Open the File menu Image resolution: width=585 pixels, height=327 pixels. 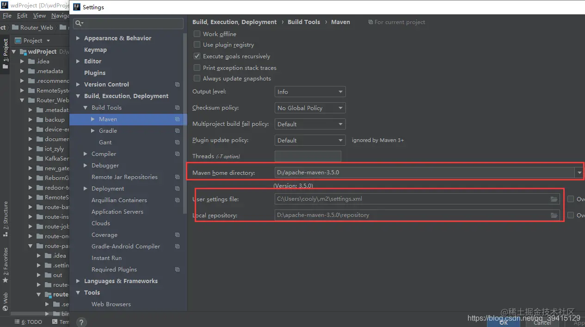click(x=7, y=15)
